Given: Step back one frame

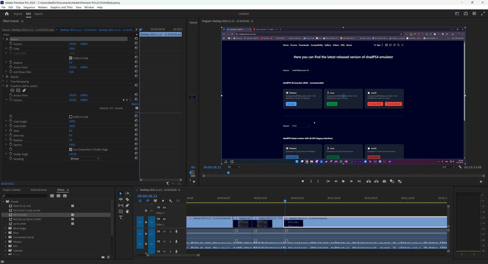Looking at the screenshot, I should (x=335, y=181).
